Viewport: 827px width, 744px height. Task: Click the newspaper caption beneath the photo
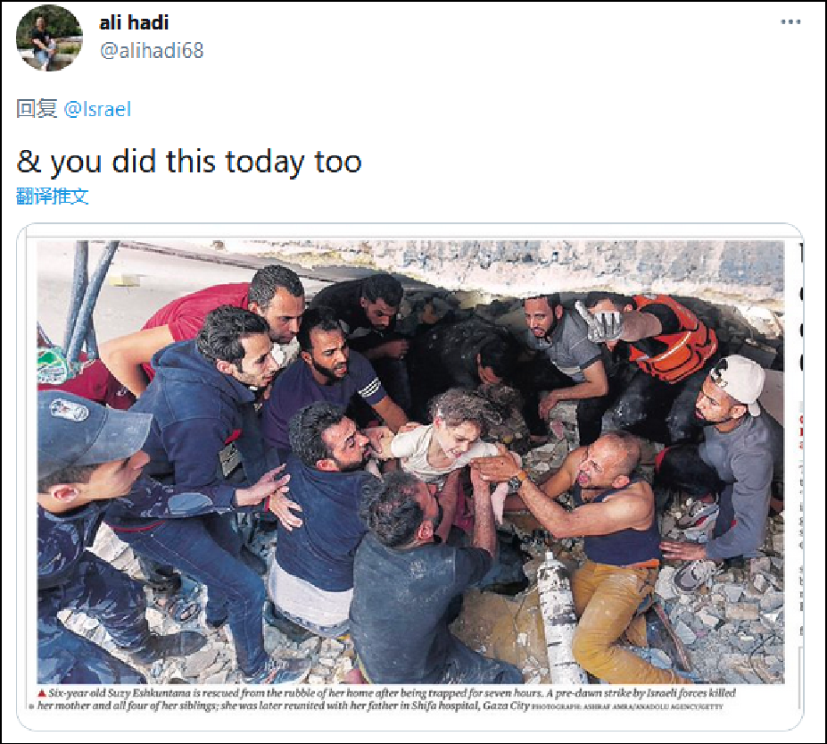coord(386,698)
